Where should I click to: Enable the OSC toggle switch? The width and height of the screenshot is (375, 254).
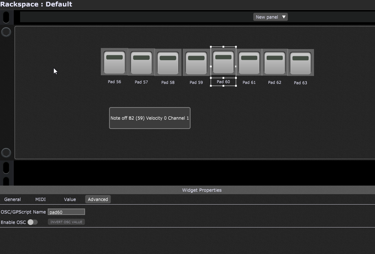(33, 222)
